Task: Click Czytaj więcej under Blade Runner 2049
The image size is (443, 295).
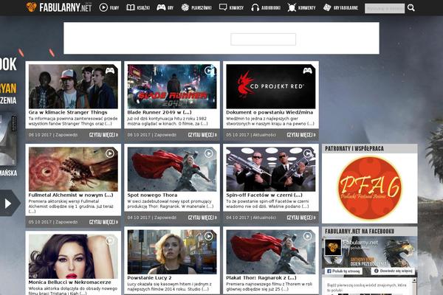Action: click(x=202, y=135)
